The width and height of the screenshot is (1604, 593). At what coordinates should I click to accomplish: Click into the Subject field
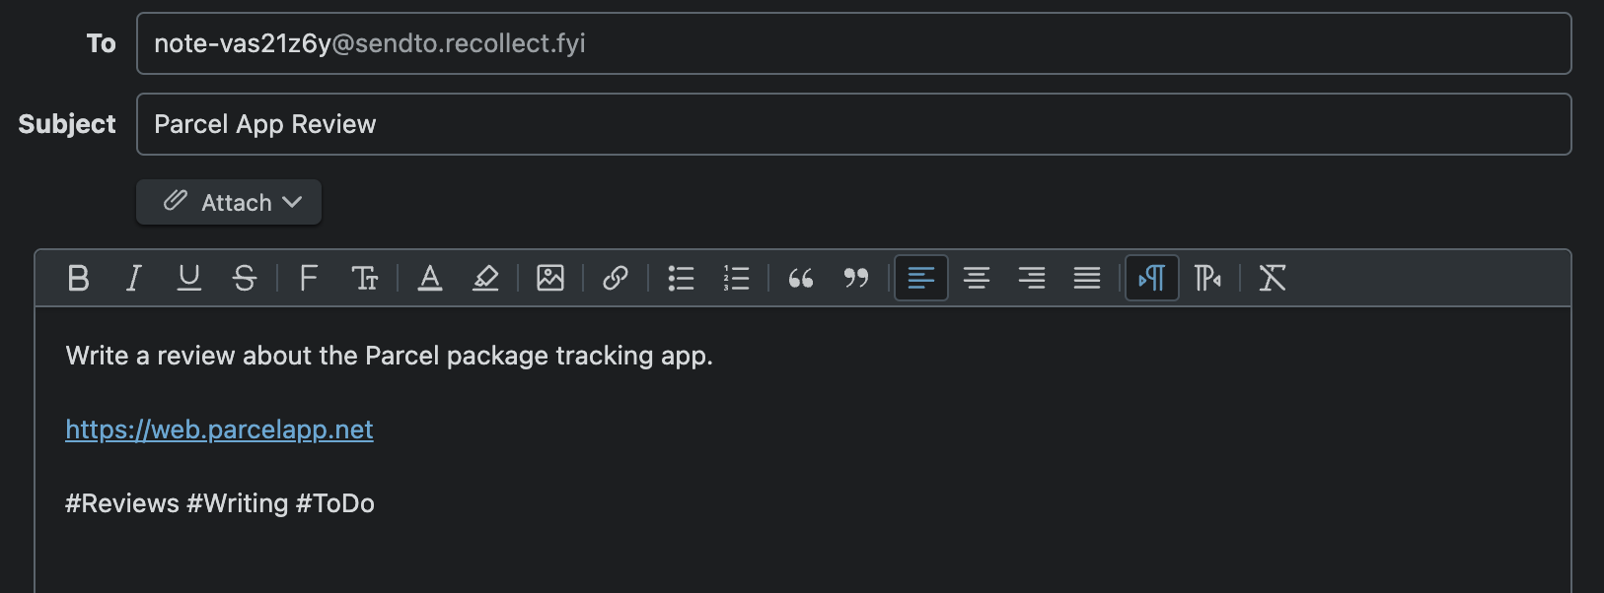pyautogui.click(x=853, y=124)
